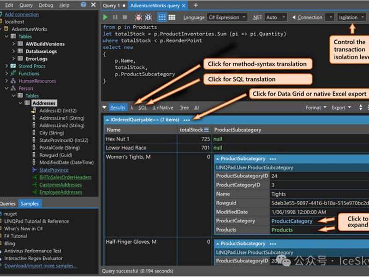Open the .NET version dropdown showing Auto
The height and width of the screenshot is (277, 369).
click(276, 18)
